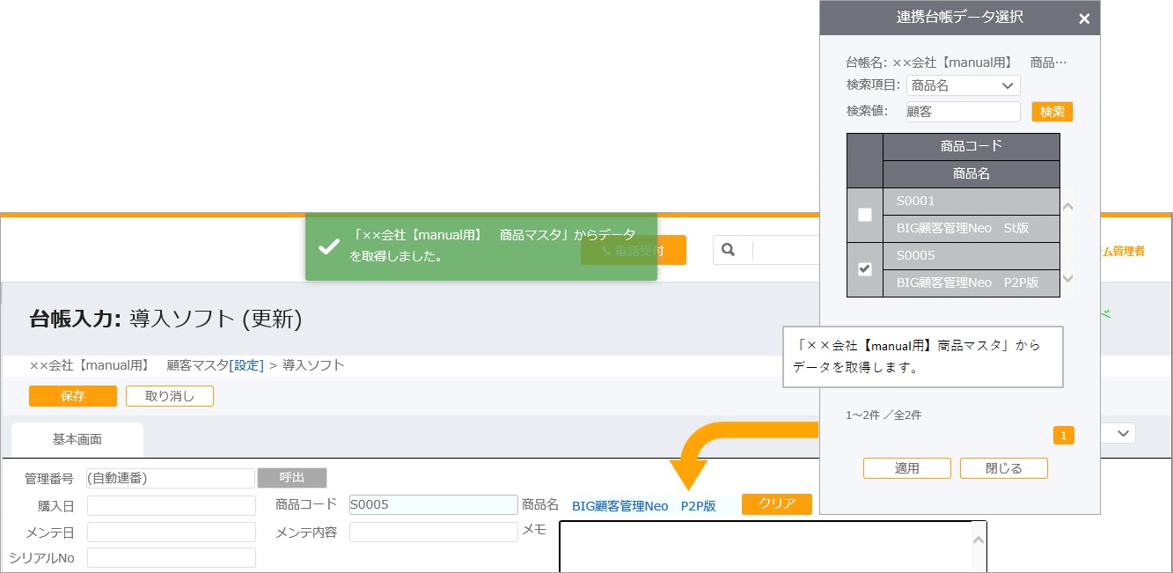
Task: Click the 商品コード column header
Action: click(971, 146)
